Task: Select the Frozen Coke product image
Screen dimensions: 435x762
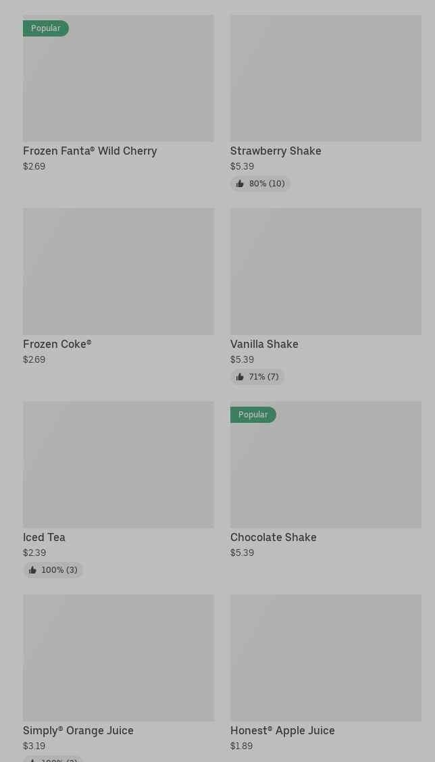Action: (x=118, y=272)
